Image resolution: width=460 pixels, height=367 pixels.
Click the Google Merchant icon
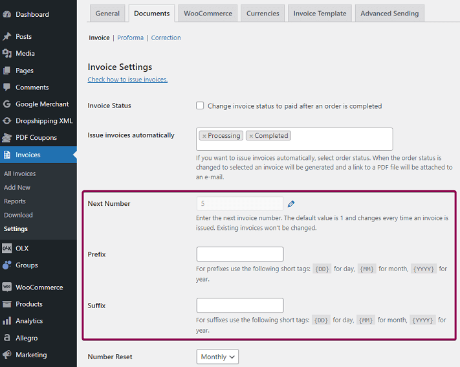pyautogui.click(x=7, y=104)
